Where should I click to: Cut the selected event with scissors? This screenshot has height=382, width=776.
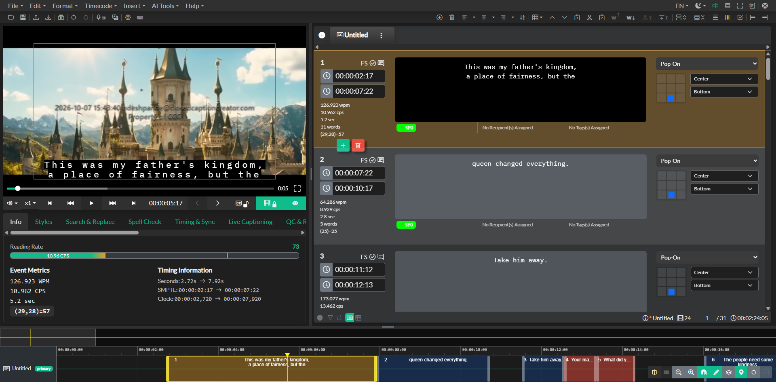pyautogui.click(x=589, y=17)
